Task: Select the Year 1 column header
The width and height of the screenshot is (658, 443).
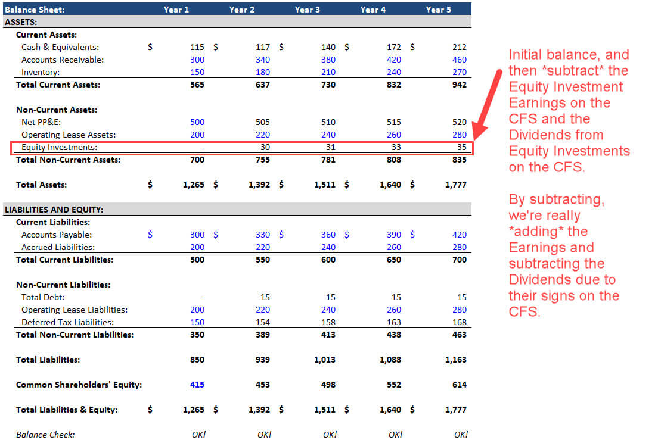Action: coord(176,9)
